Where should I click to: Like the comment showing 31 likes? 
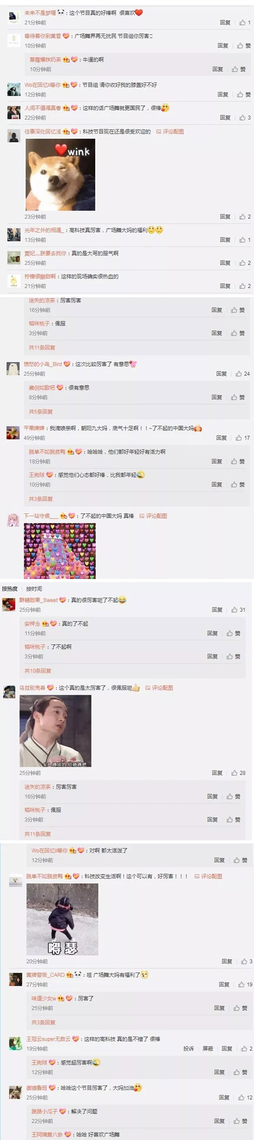tap(238, 609)
